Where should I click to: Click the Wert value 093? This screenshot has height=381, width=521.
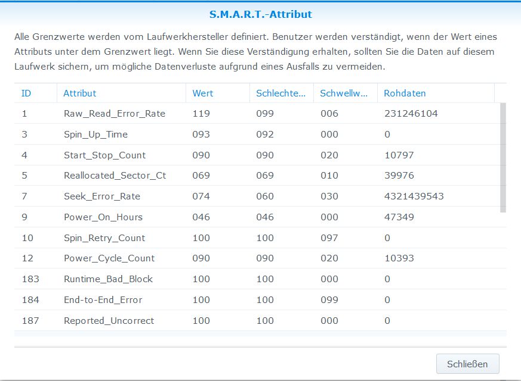pyautogui.click(x=201, y=134)
